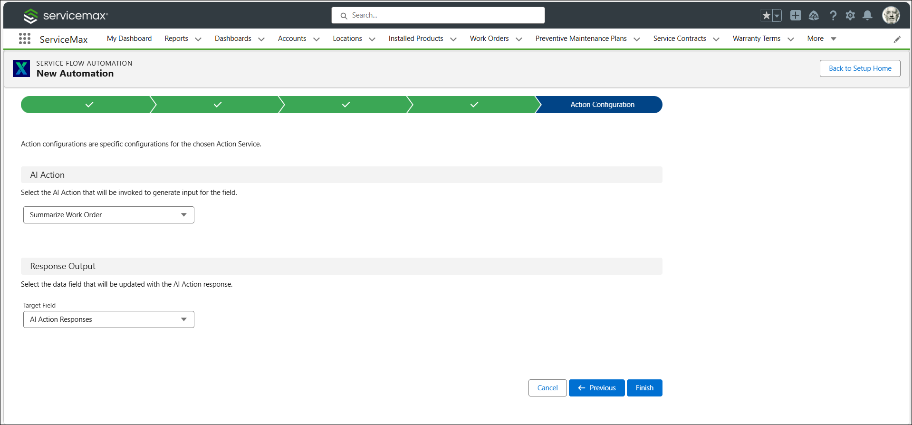This screenshot has height=425, width=912.
Task: Click the AI Action section header
Action: pos(342,175)
